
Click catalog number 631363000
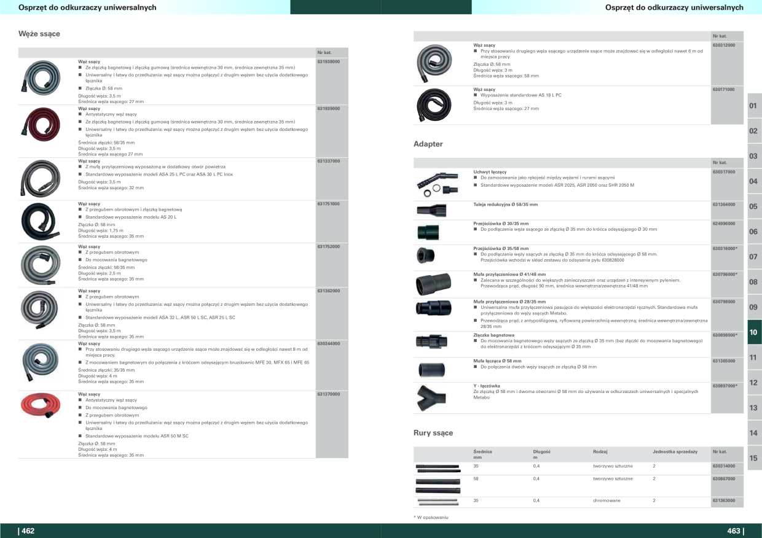(x=725, y=501)
